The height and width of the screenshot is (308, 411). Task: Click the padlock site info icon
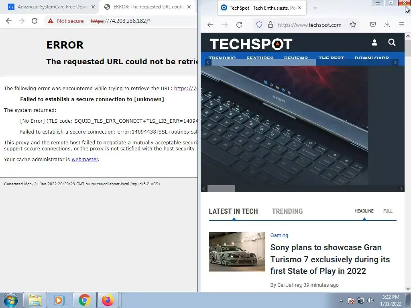pos(271,25)
